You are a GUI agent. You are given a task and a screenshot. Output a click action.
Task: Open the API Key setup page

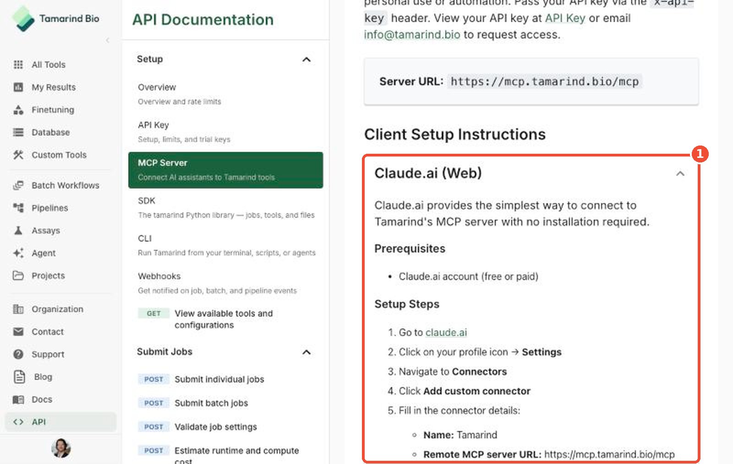[x=225, y=132]
